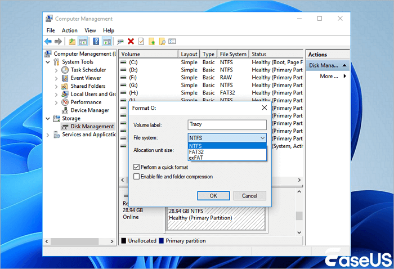Enable file and folder compression checkbox
This screenshot has width=394, height=269.
coord(137,177)
